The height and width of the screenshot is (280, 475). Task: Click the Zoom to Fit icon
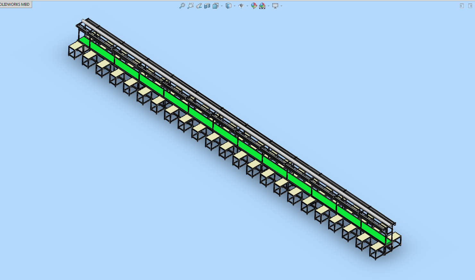[x=182, y=6]
